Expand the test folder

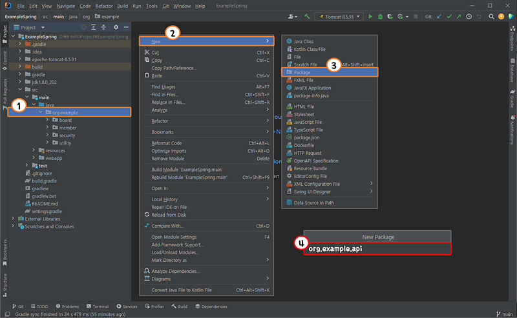[x=26, y=165]
